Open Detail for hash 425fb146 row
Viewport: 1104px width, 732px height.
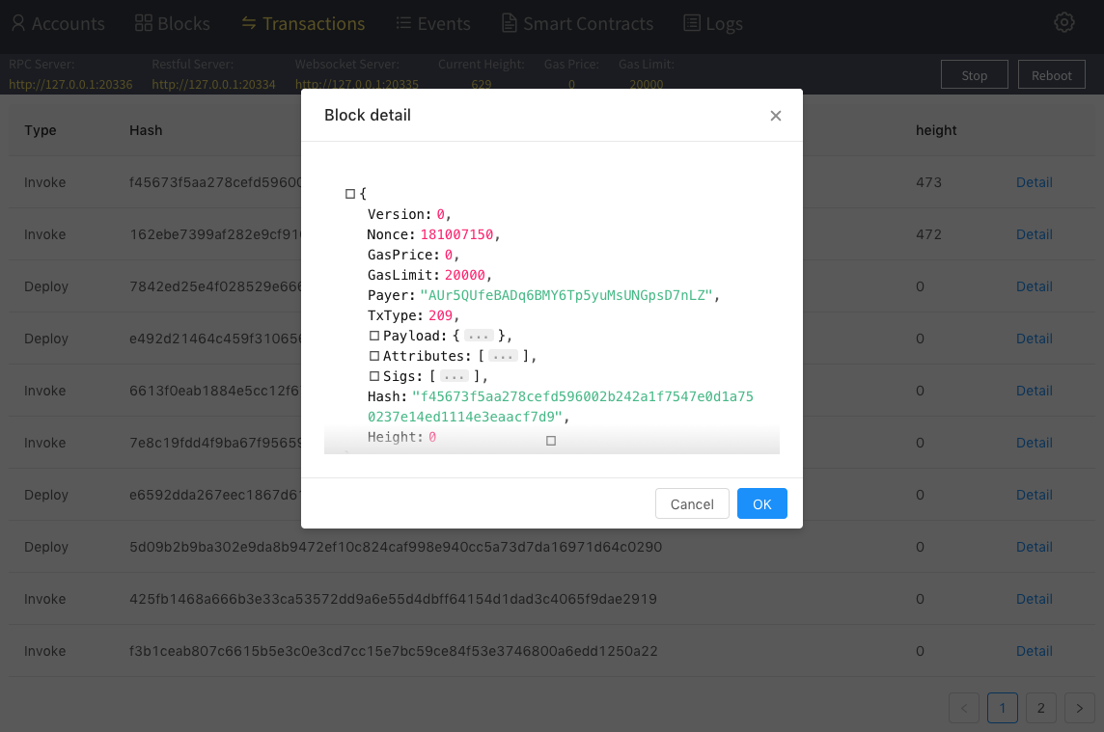1034,599
